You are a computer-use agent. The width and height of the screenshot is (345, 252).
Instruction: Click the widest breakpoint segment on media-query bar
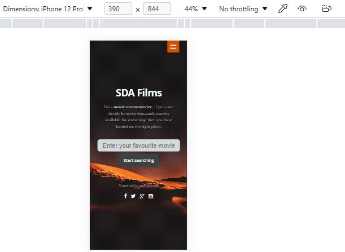[x=138, y=24]
